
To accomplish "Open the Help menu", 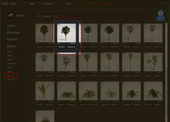I will (x=32, y=4).
